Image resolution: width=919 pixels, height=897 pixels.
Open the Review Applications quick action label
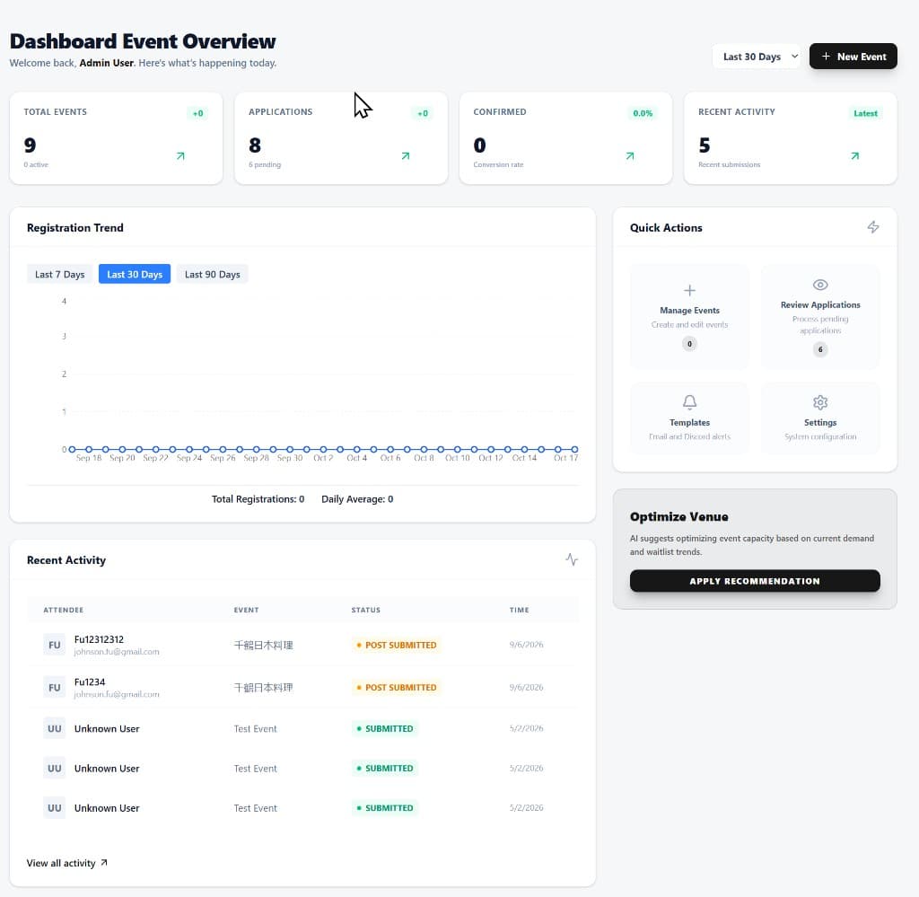point(820,305)
